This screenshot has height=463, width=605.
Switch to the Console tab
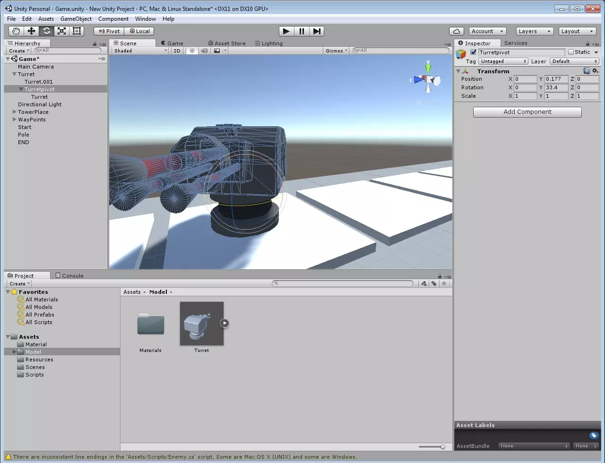click(x=69, y=275)
